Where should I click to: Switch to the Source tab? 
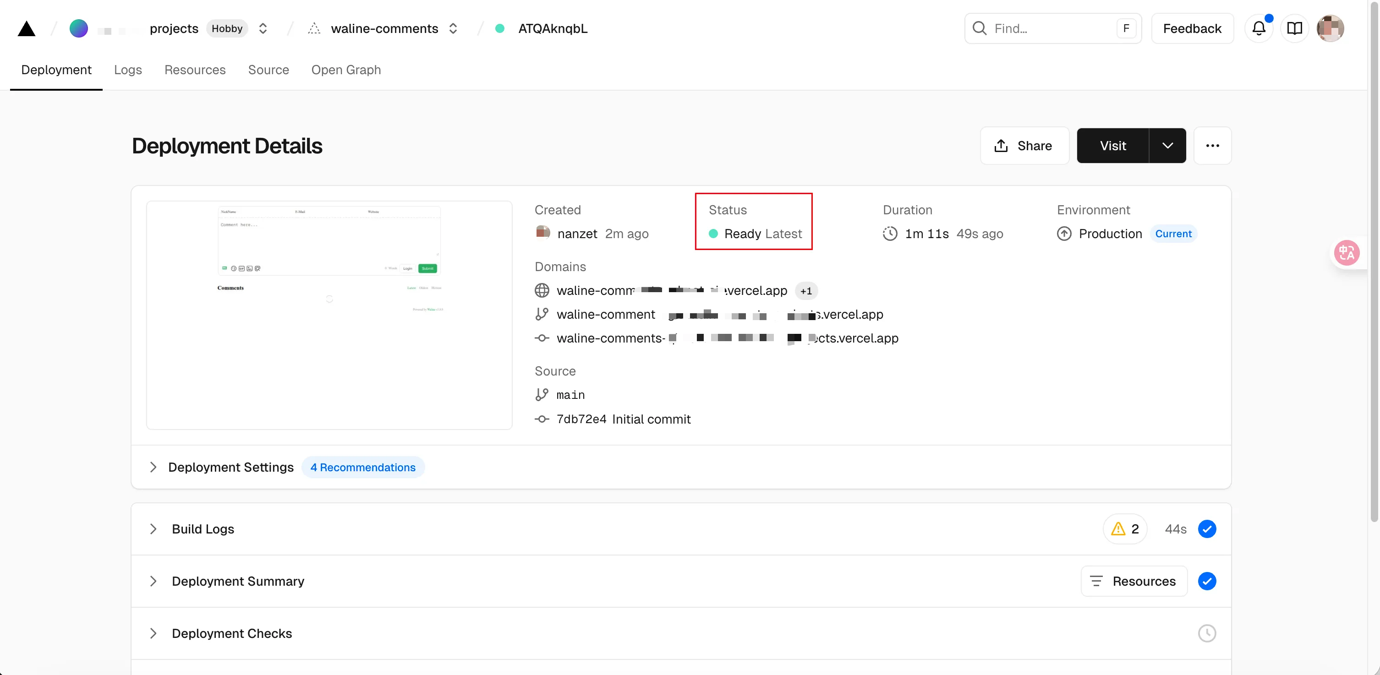coord(268,70)
